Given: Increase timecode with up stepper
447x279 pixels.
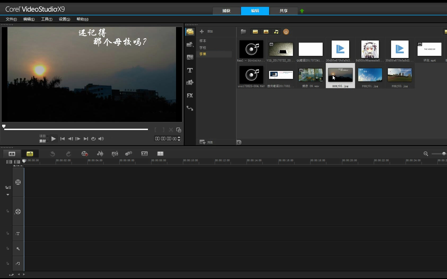Looking at the screenshot, I should pyautogui.click(x=179, y=137).
